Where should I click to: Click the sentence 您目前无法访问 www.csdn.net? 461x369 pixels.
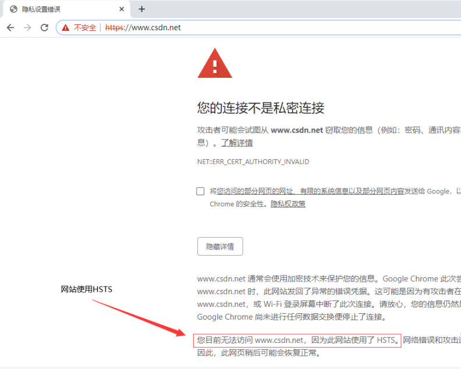[x=250, y=340]
